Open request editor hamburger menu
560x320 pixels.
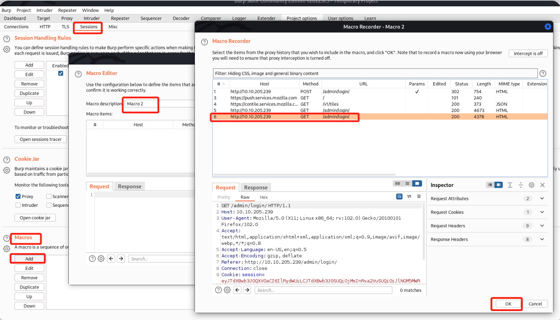coord(419,197)
